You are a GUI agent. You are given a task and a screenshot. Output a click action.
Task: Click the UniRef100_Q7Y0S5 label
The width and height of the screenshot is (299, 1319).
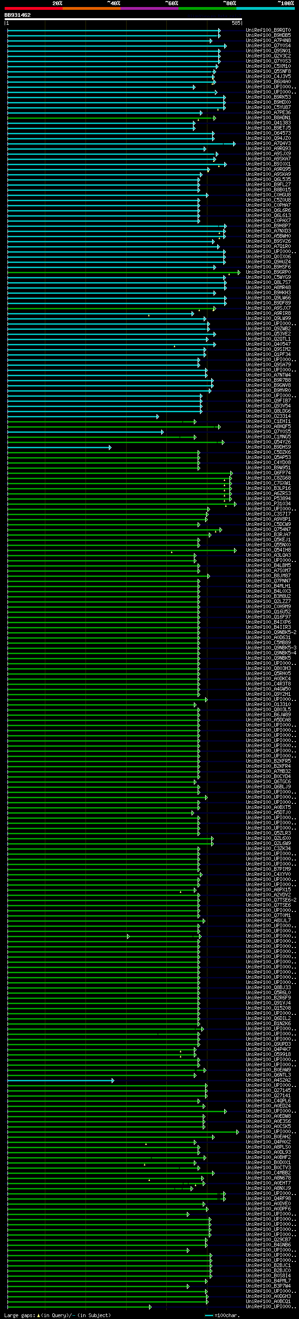(x=268, y=432)
